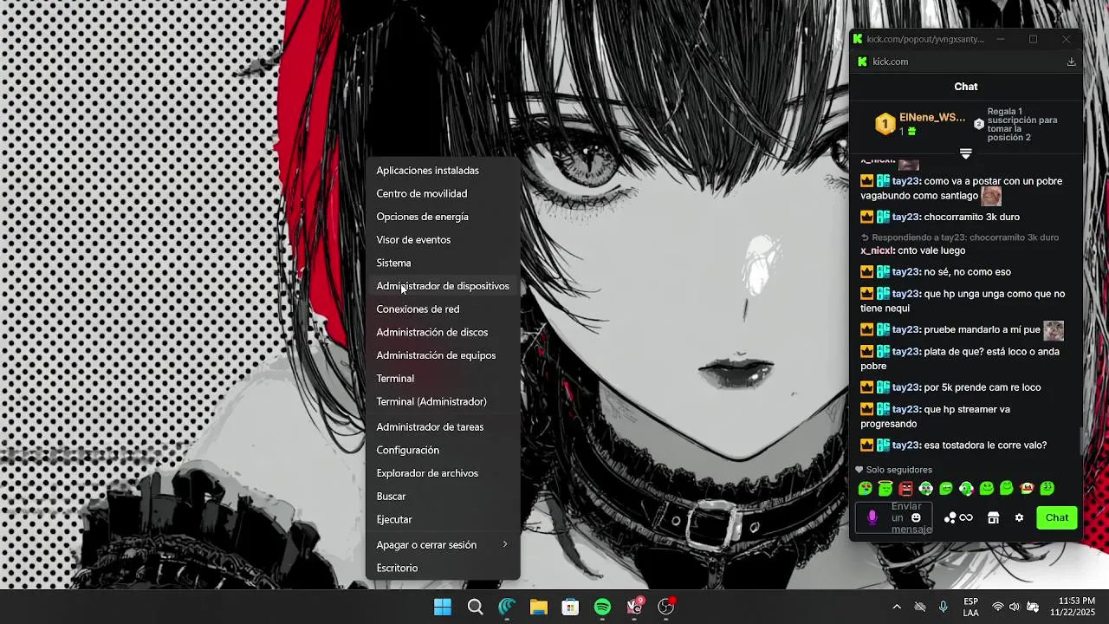Click the download icon in Kick popout header
Screen dimensions: 1109x624
[1071, 62]
